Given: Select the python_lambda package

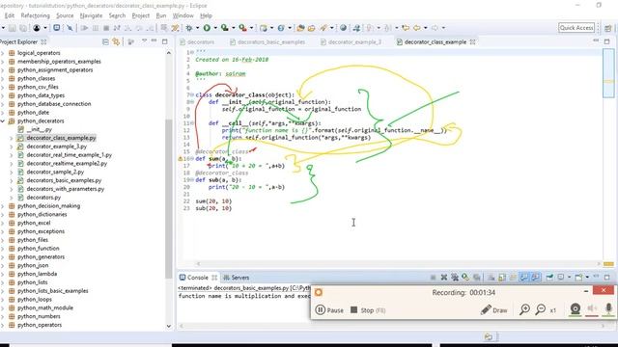Looking at the screenshot, I should tap(37, 274).
